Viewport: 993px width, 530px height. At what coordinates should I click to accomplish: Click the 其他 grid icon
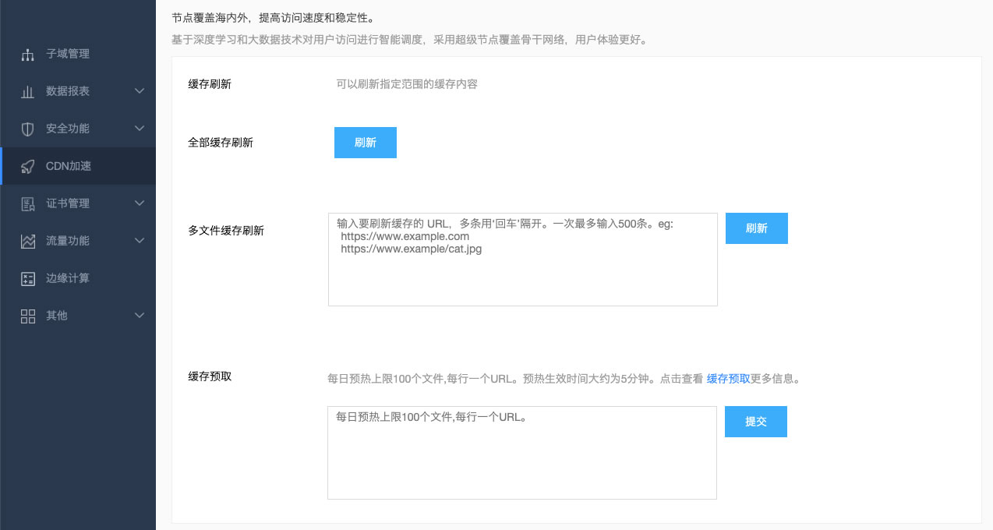coord(28,316)
